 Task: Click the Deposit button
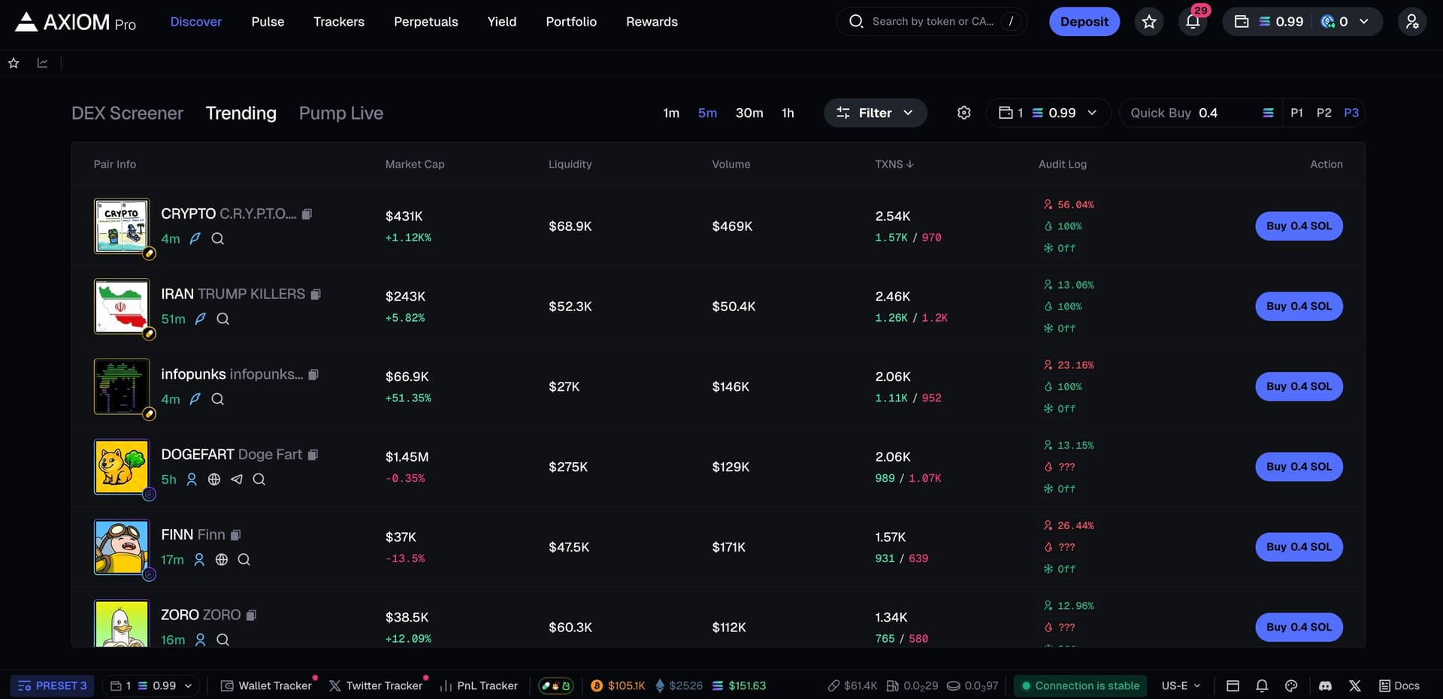click(x=1085, y=22)
